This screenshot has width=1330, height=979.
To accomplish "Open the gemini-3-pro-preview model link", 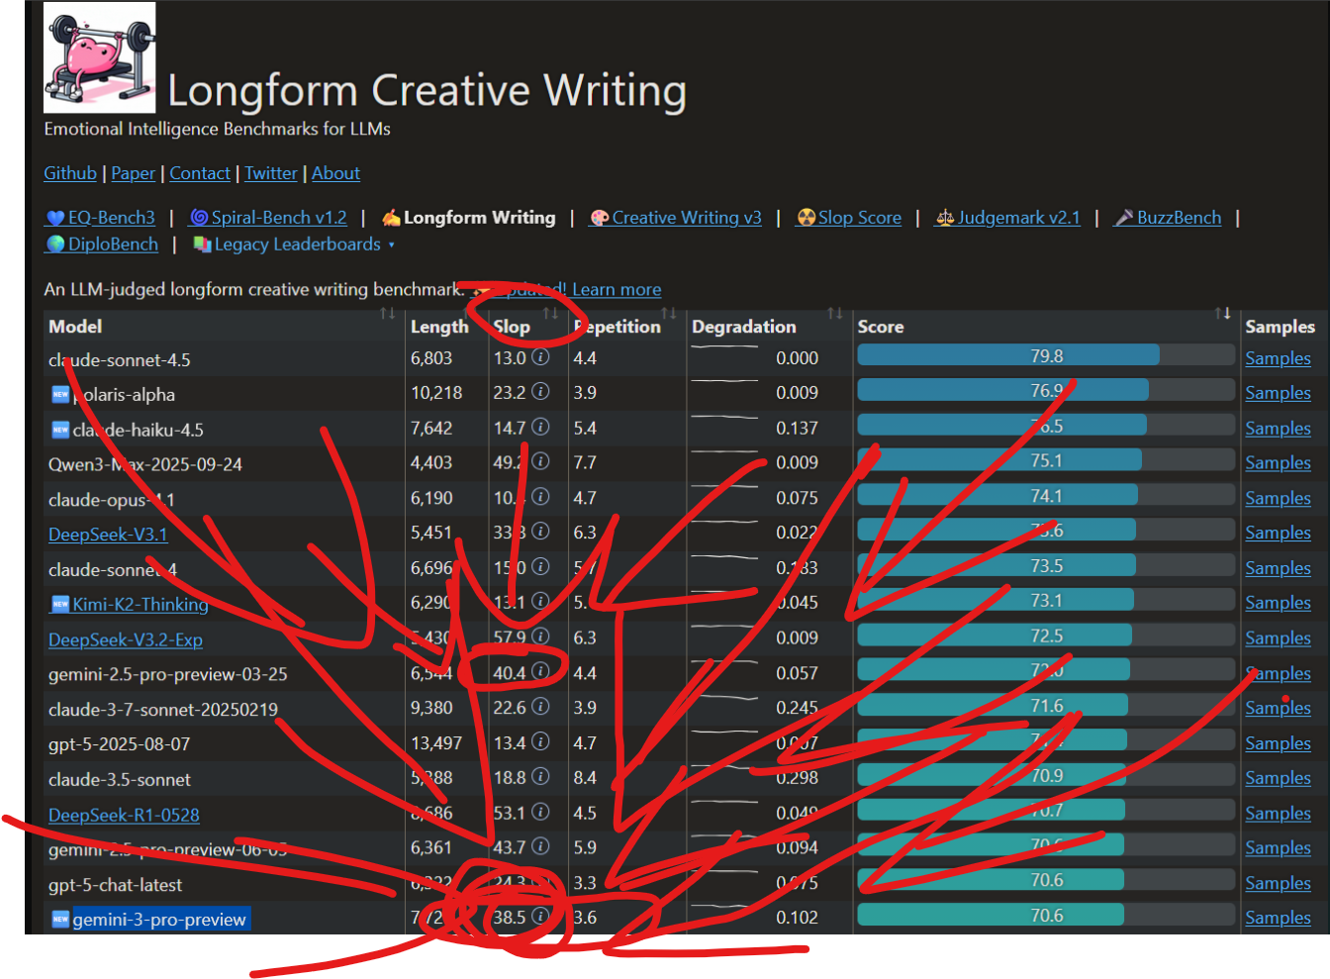I will [x=159, y=920].
